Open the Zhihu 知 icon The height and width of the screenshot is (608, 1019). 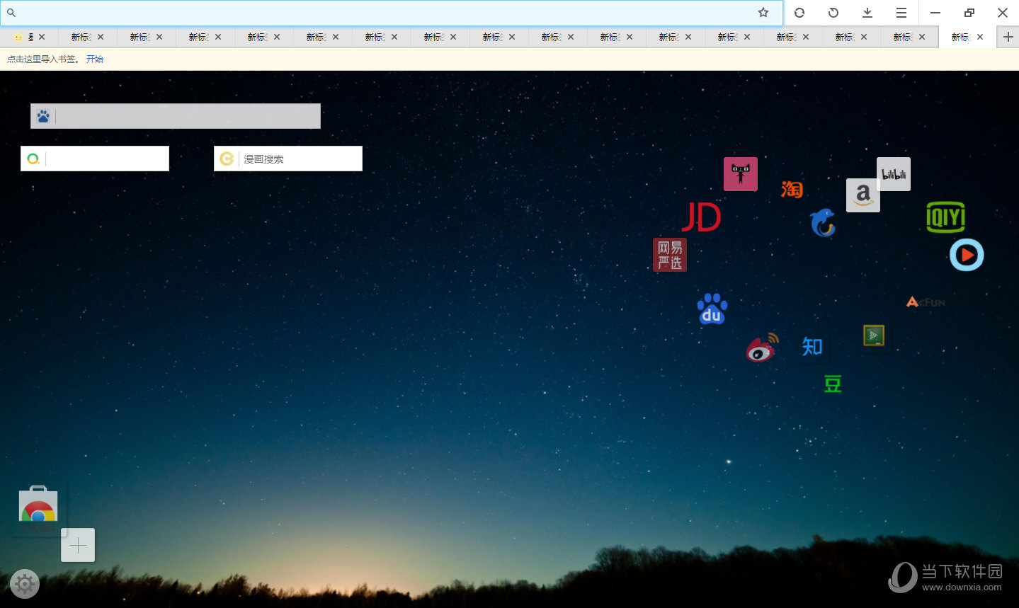pos(812,347)
